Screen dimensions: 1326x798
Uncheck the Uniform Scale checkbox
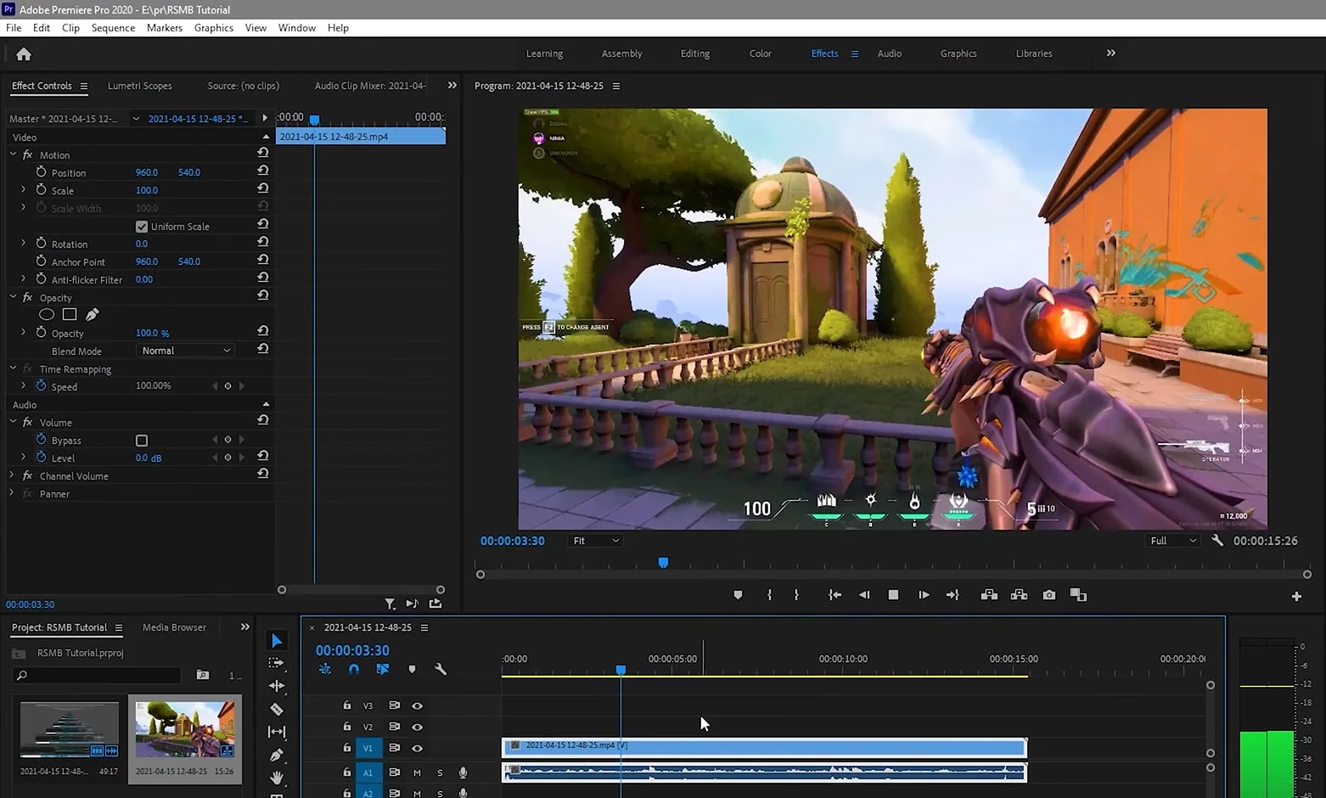(142, 227)
